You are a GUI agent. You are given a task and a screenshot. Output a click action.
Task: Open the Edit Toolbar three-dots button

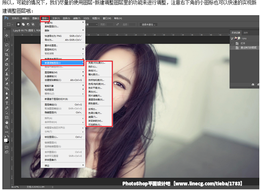(7, 132)
